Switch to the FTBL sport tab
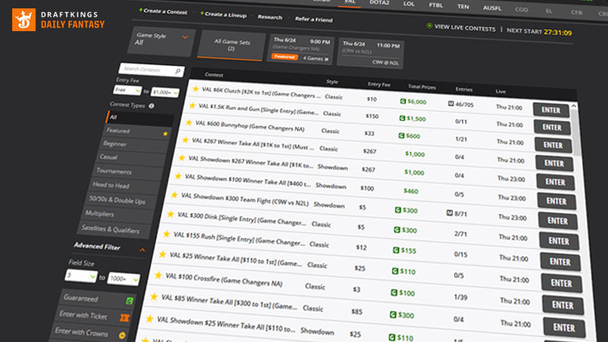608x342 pixels. [x=435, y=5]
